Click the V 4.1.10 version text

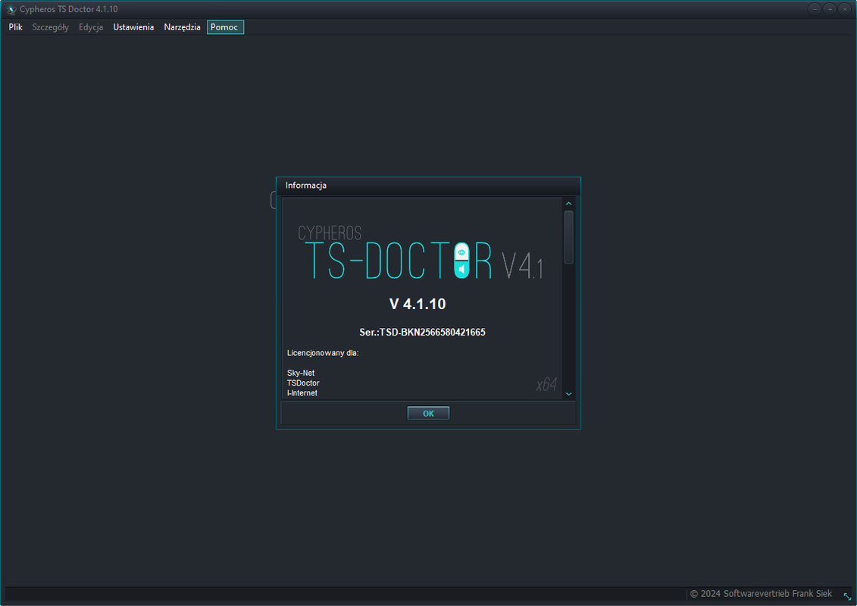(x=418, y=304)
